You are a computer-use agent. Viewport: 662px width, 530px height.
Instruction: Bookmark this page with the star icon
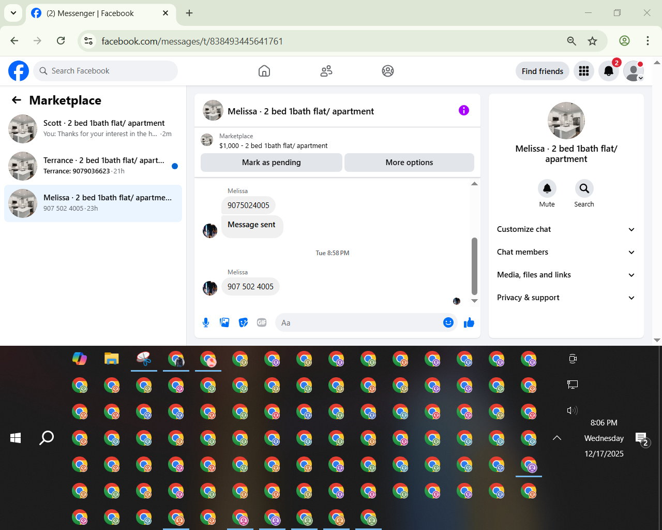pos(593,41)
